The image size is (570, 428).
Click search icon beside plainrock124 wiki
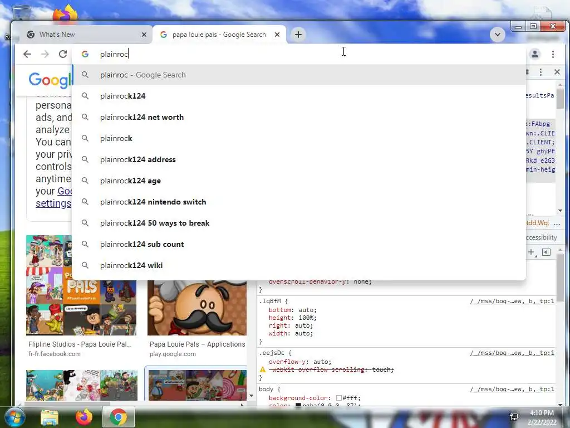point(85,265)
